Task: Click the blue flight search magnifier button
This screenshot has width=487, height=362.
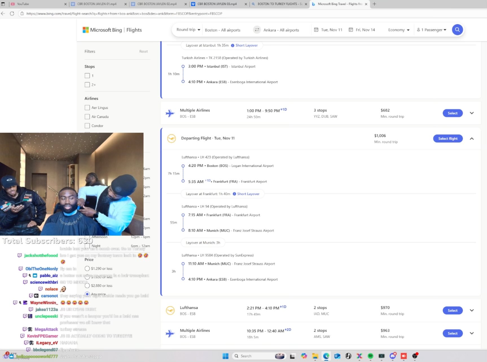Action: click(x=457, y=30)
